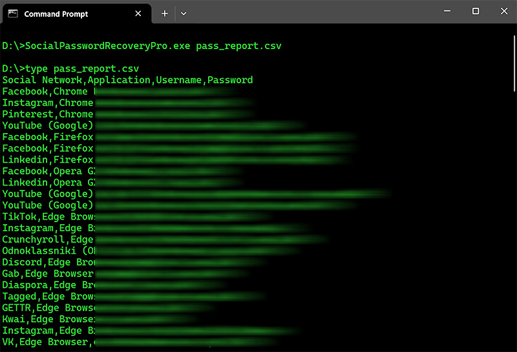The height and width of the screenshot is (352, 517).
Task: Expand the new tab profile dropdown
Action: [x=184, y=14]
